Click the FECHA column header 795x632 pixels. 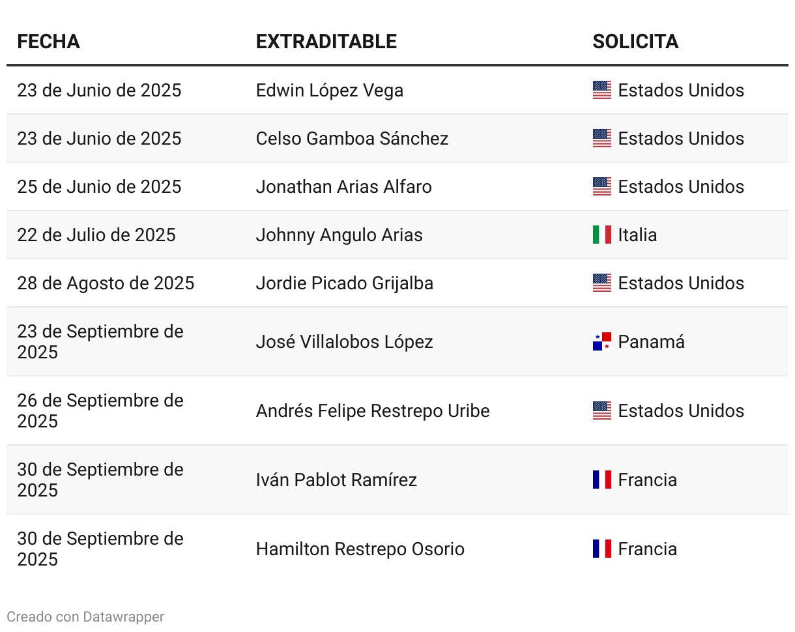tap(48, 42)
